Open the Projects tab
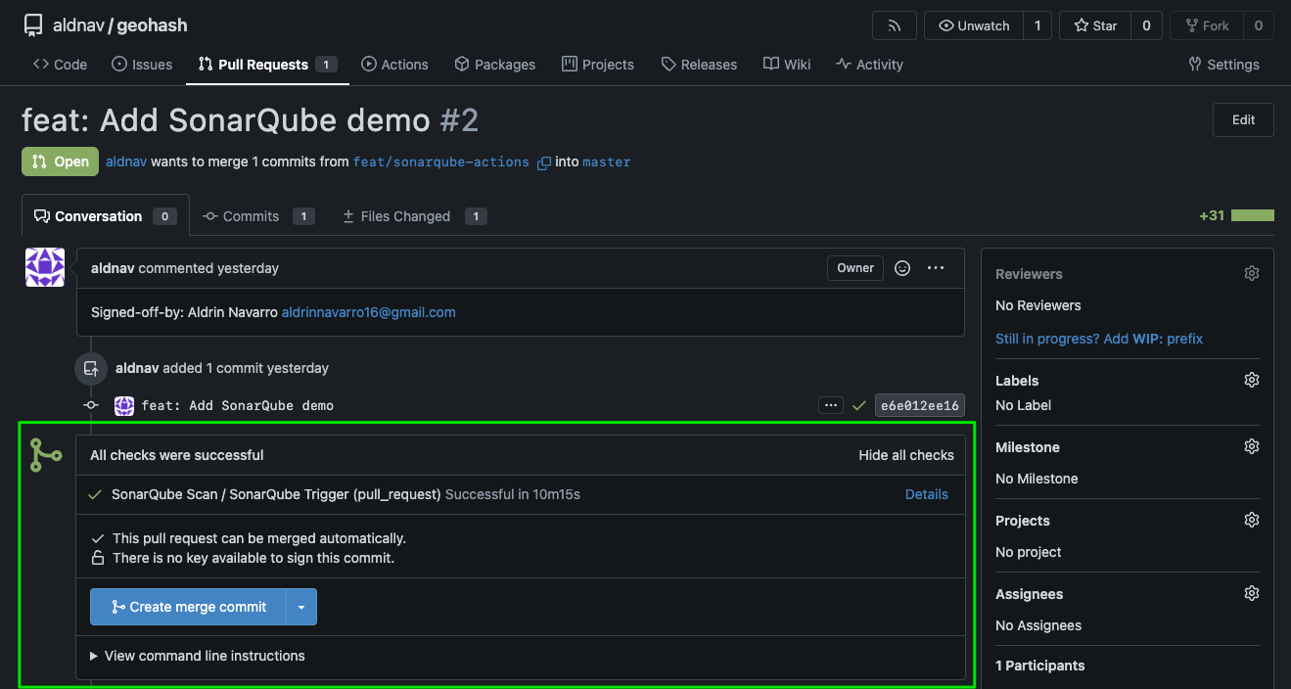This screenshot has width=1291, height=689. pyautogui.click(x=598, y=65)
